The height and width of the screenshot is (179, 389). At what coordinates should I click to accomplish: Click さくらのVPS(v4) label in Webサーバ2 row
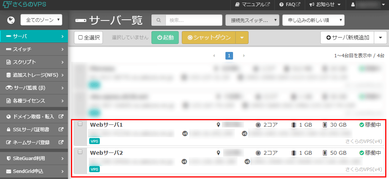pyautogui.click(x=364, y=170)
